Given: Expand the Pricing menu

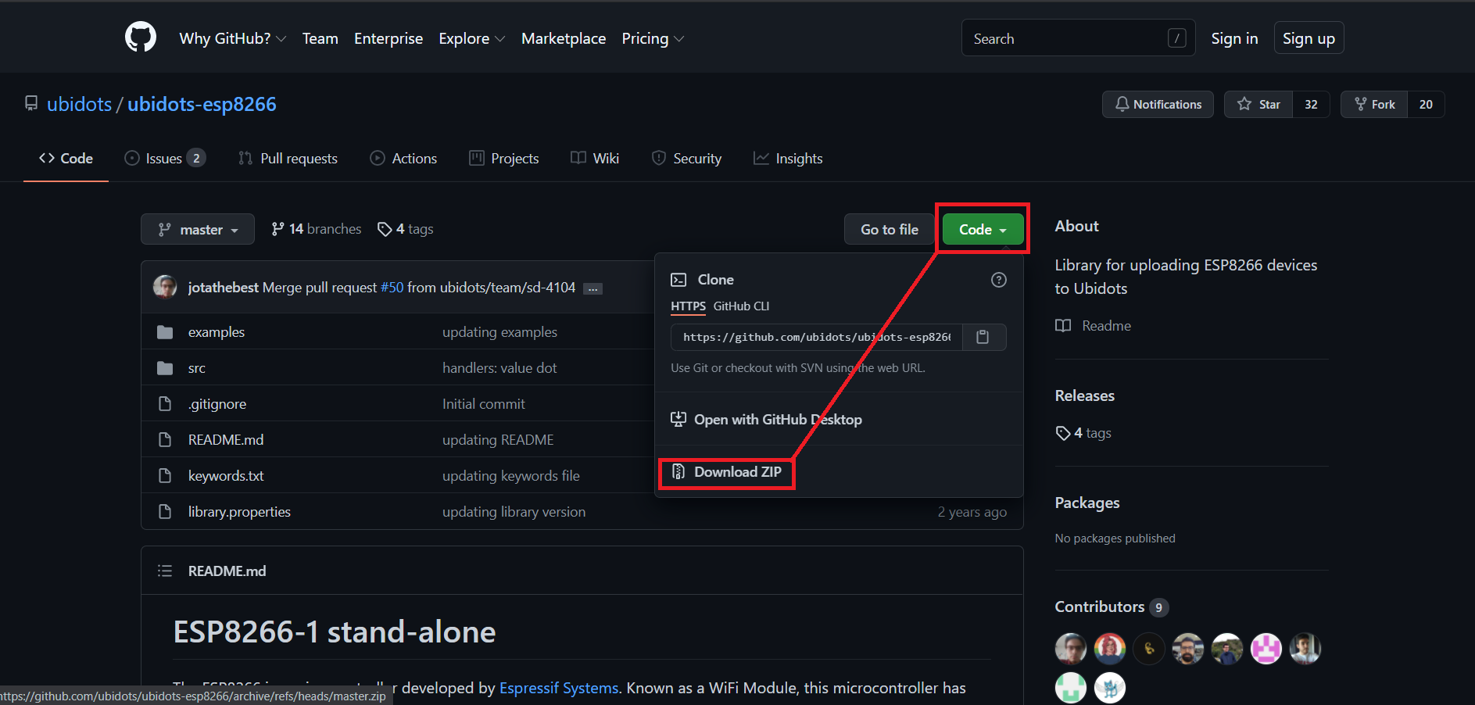Looking at the screenshot, I should click(653, 38).
